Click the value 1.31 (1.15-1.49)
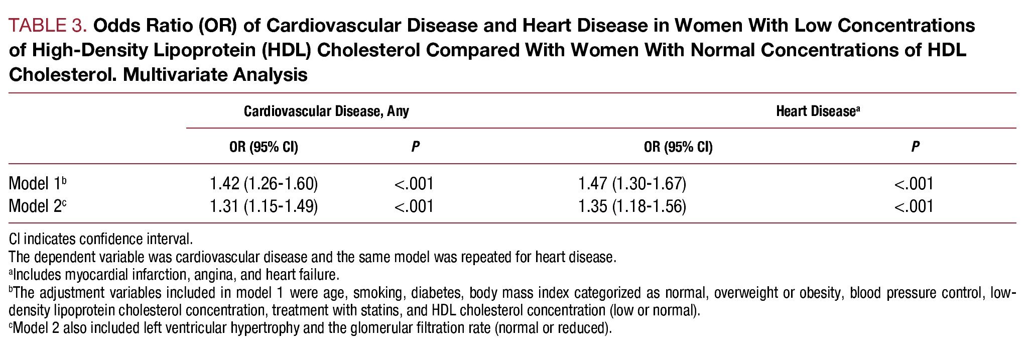 click(264, 206)
